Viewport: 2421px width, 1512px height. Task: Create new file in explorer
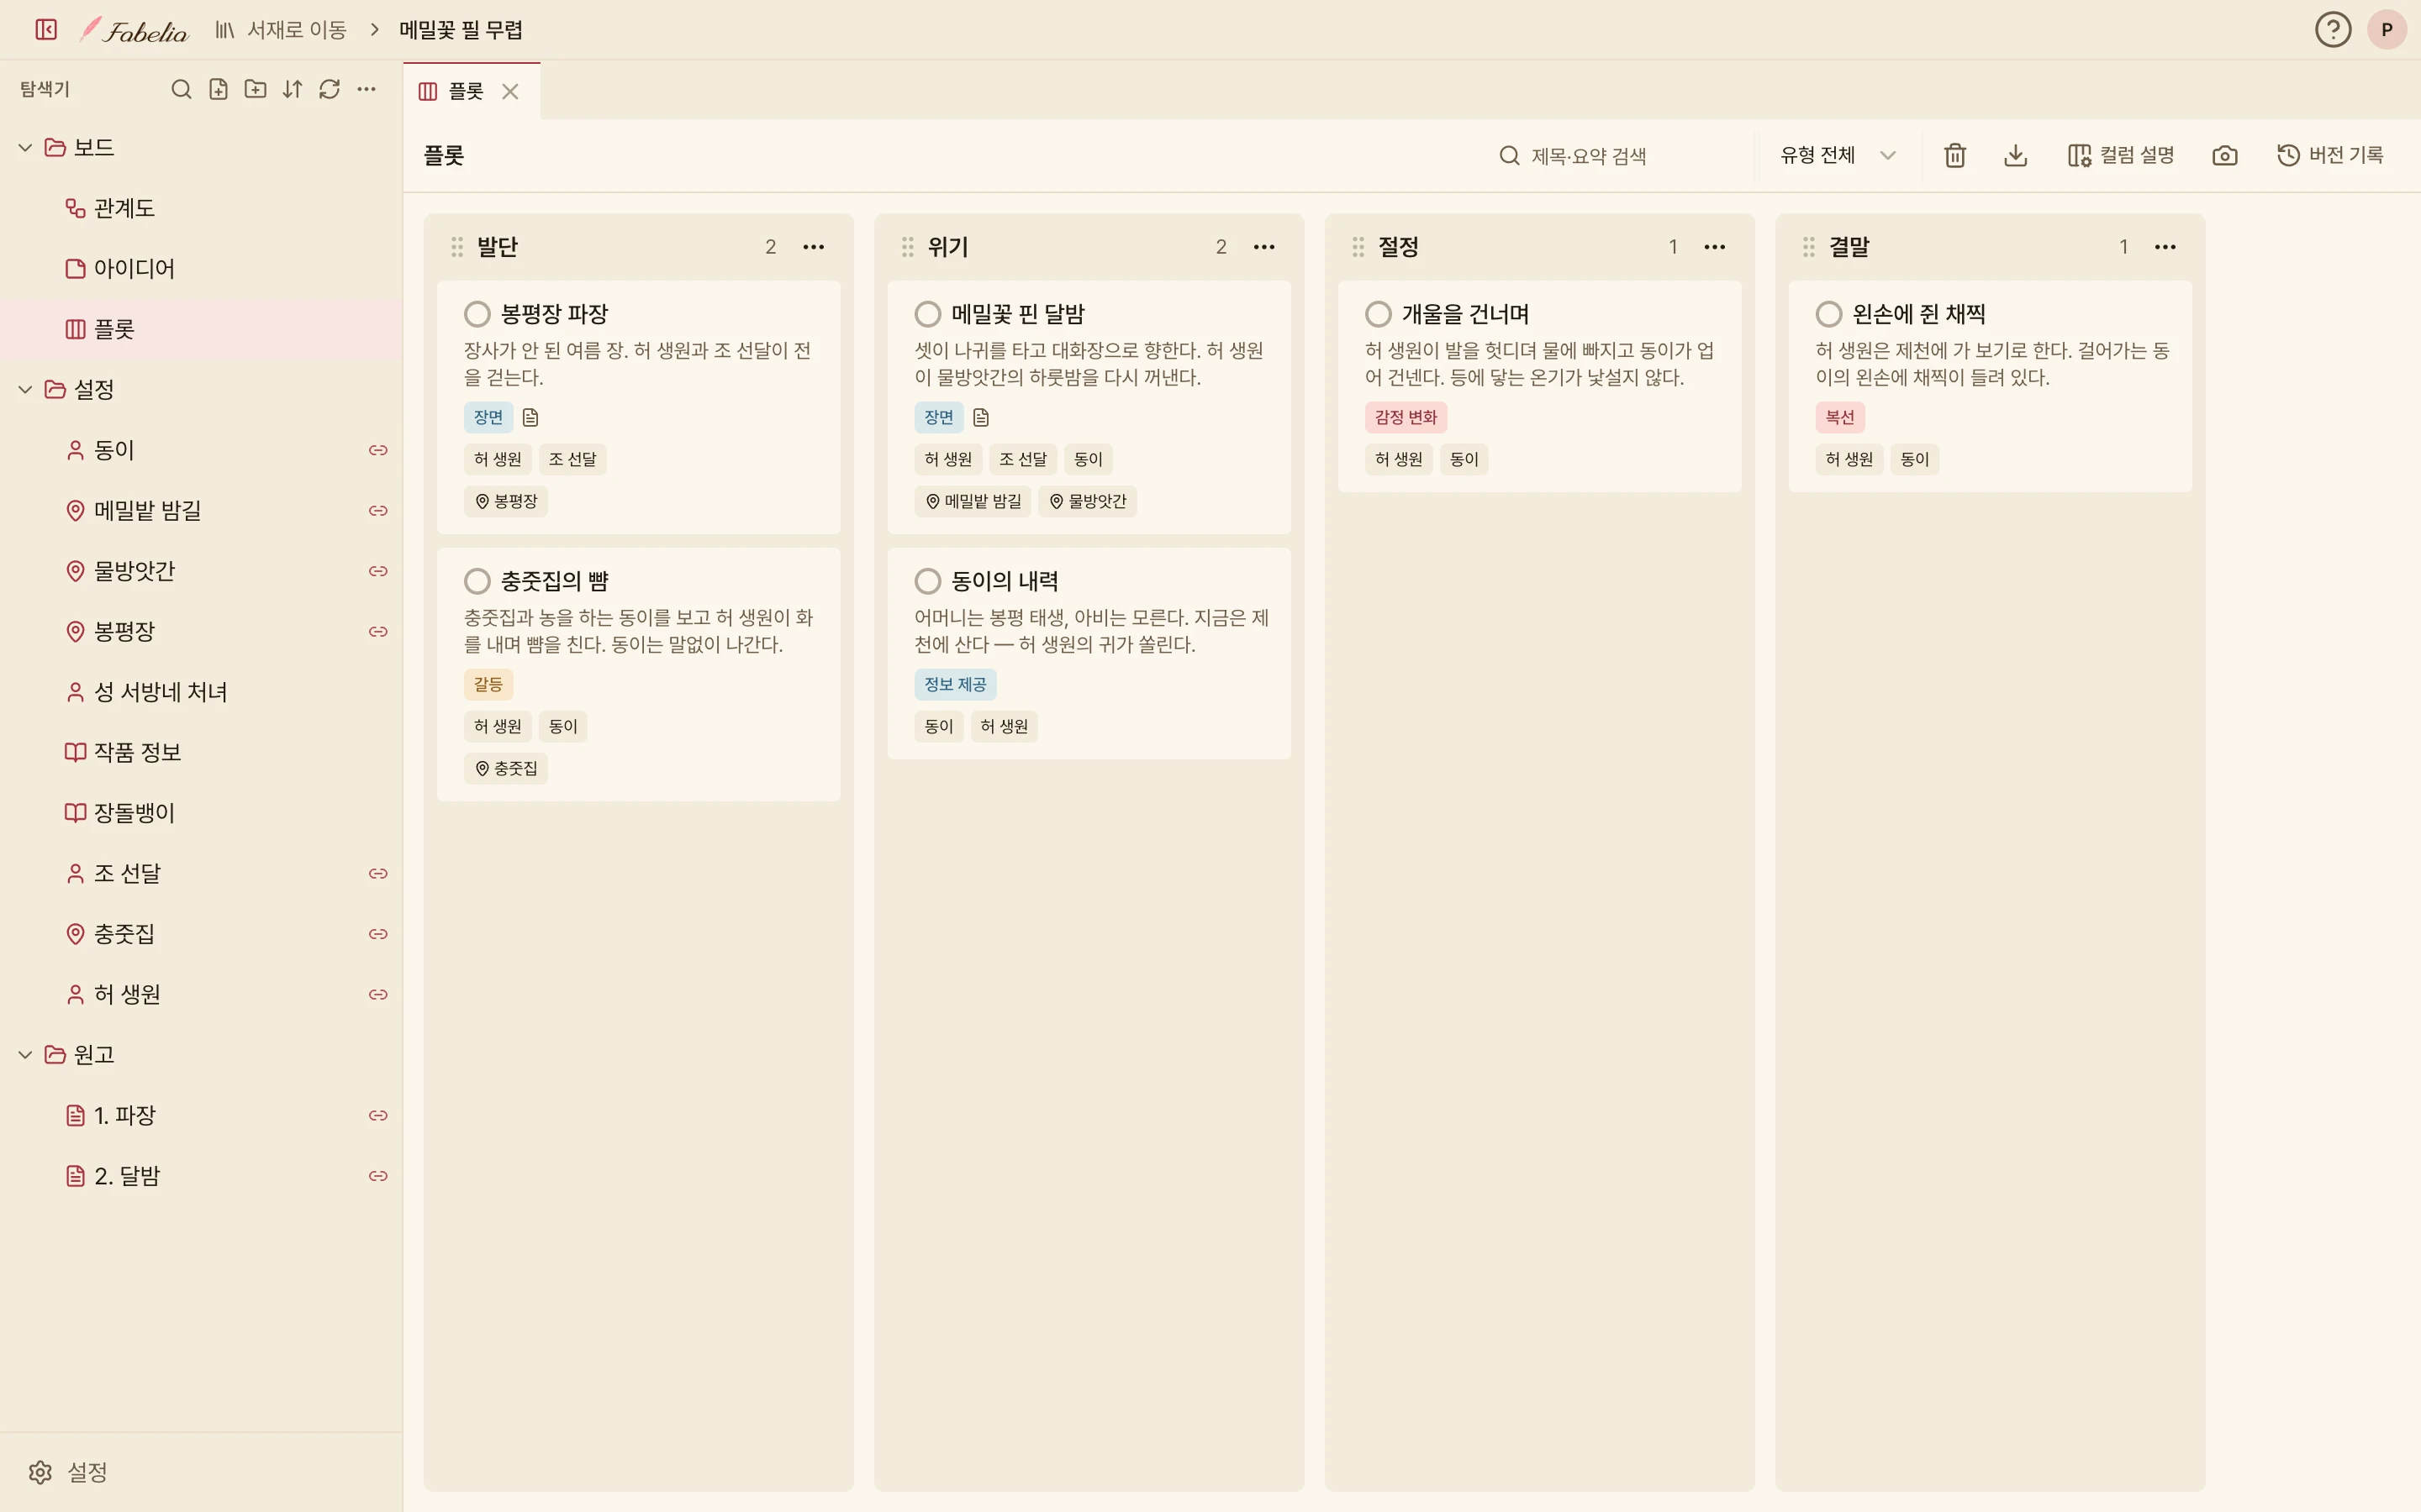pyautogui.click(x=218, y=89)
